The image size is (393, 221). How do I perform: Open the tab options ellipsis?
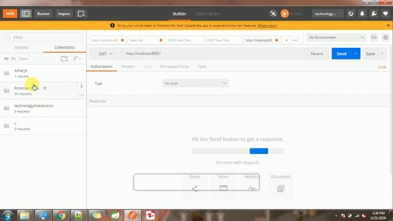[x=295, y=40]
